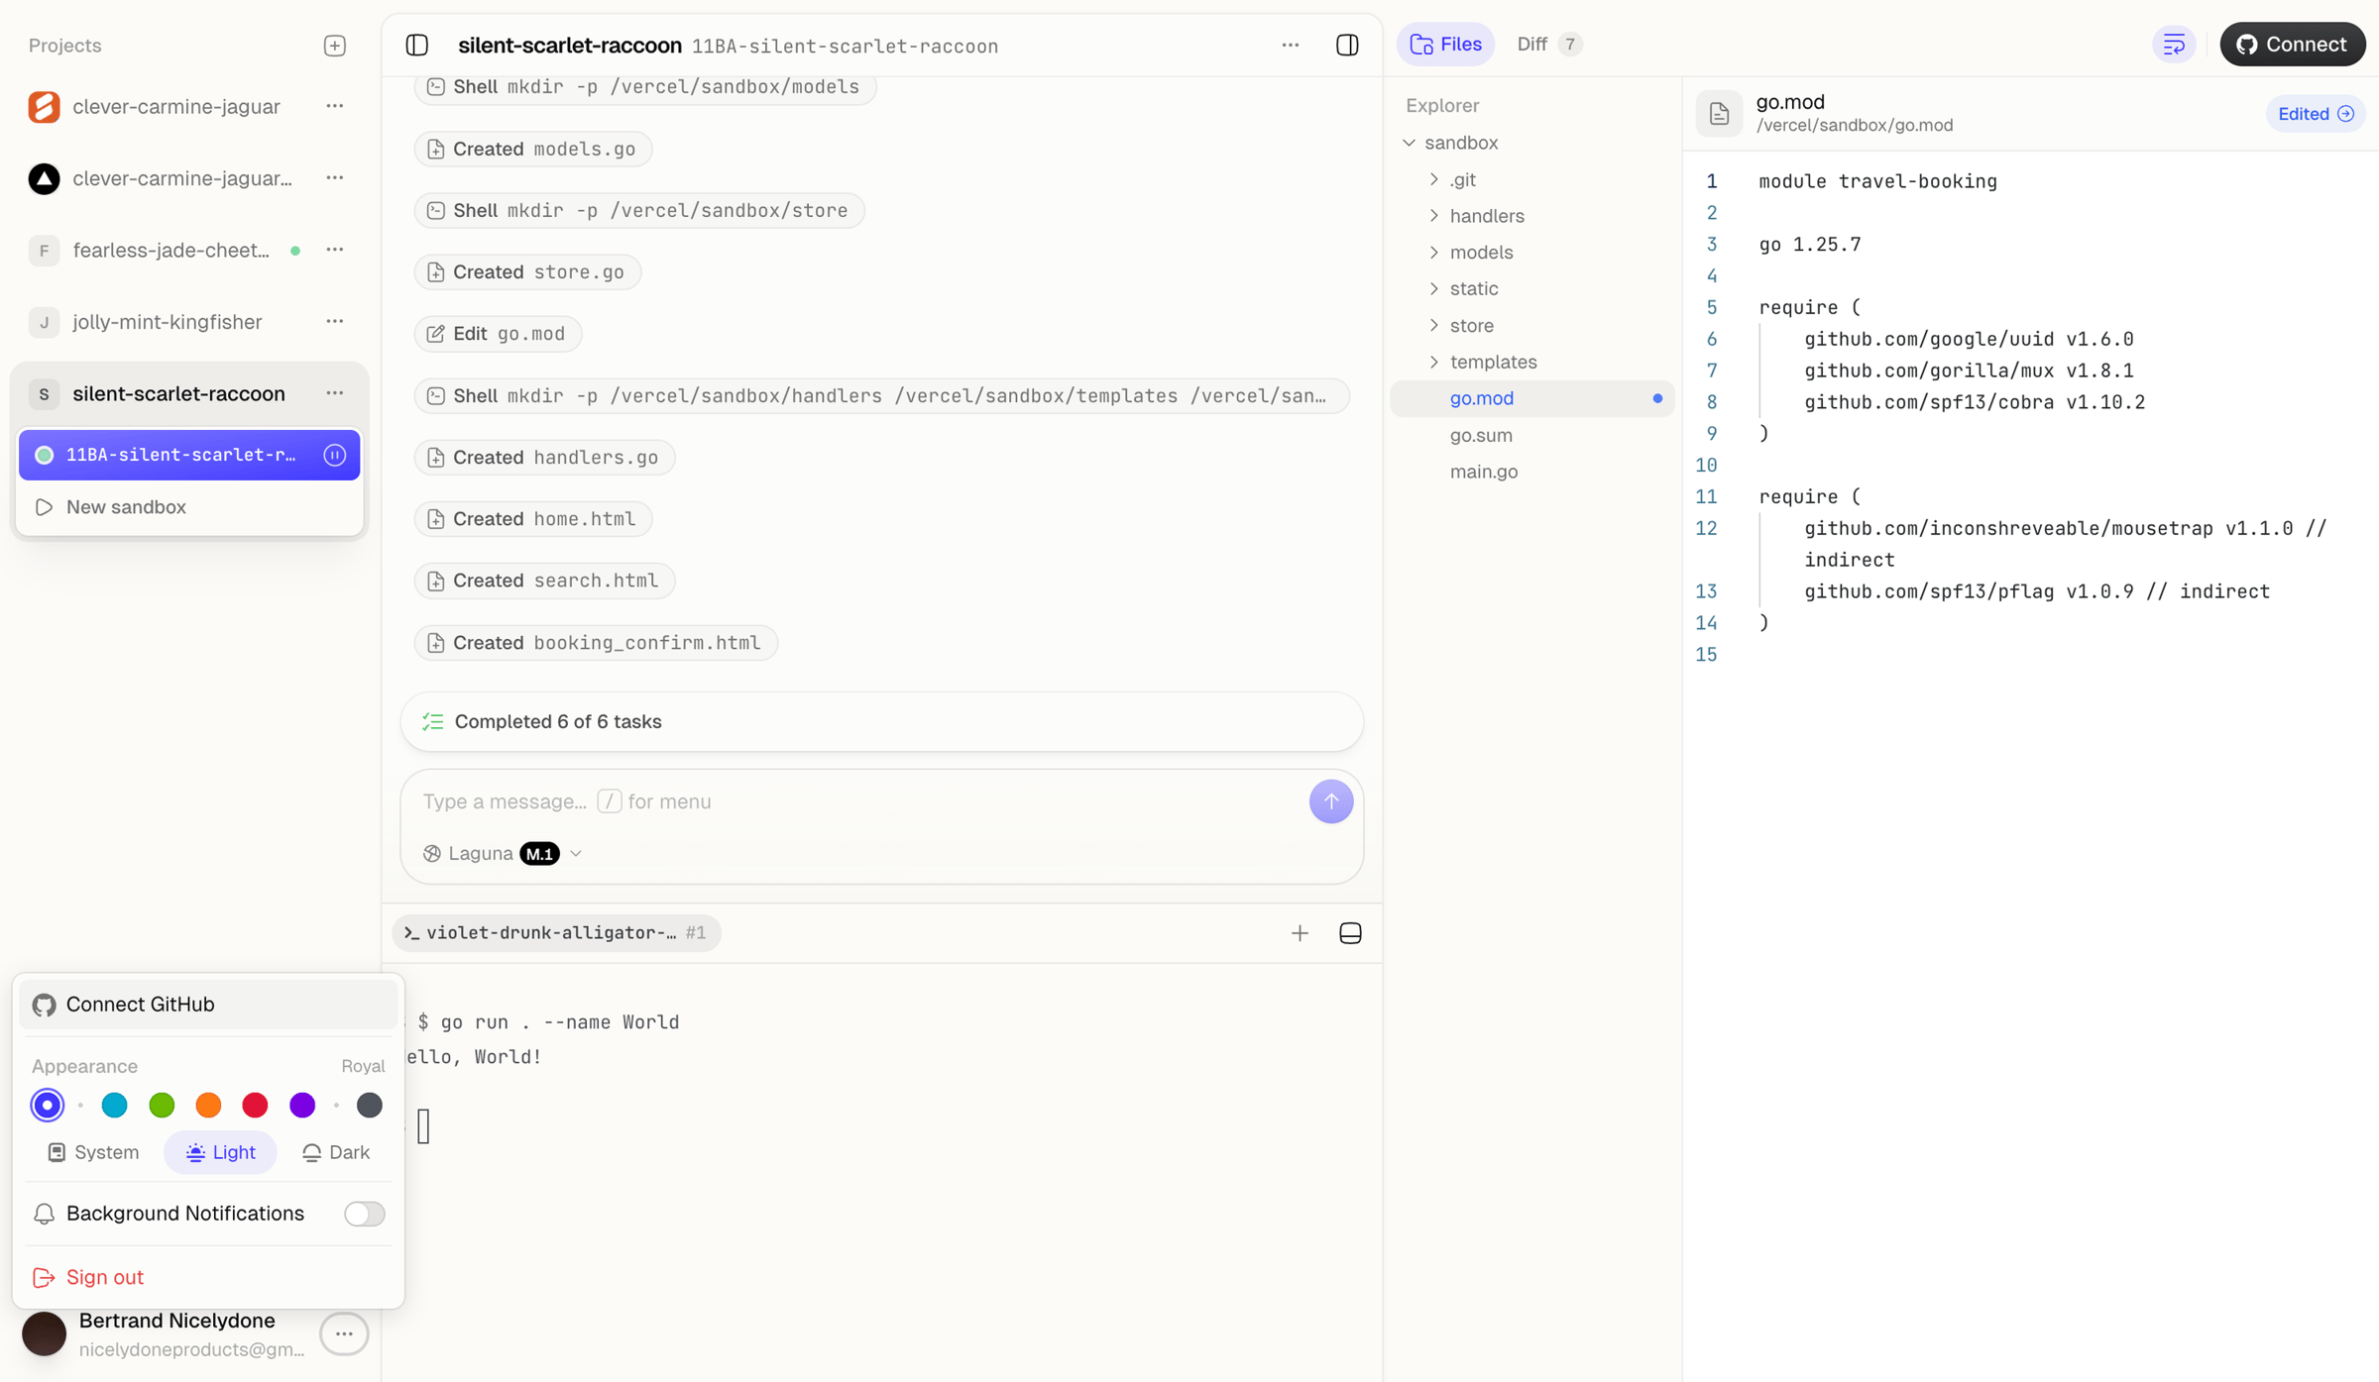The image size is (2379, 1382).
Task: Switch to the Diff tab
Action: point(1547,45)
